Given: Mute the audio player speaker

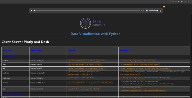Looking at the screenshot, I should tap(147, 11).
